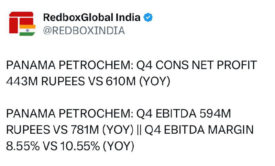The width and height of the screenshot is (275, 166).
Task: Click first PANAMA PETROCHEM heading text
Action: (x=70, y=65)
